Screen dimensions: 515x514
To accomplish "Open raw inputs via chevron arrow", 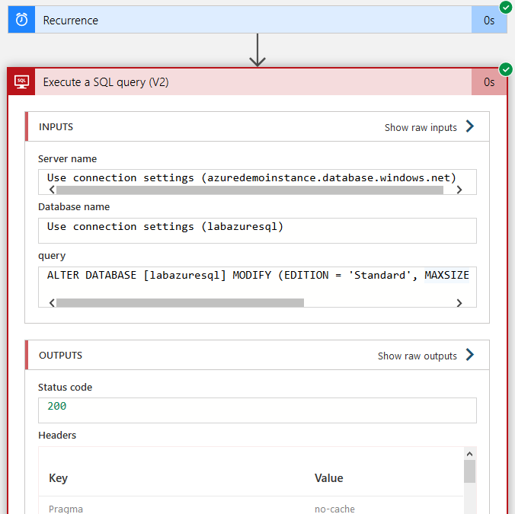I will point(470,127).
